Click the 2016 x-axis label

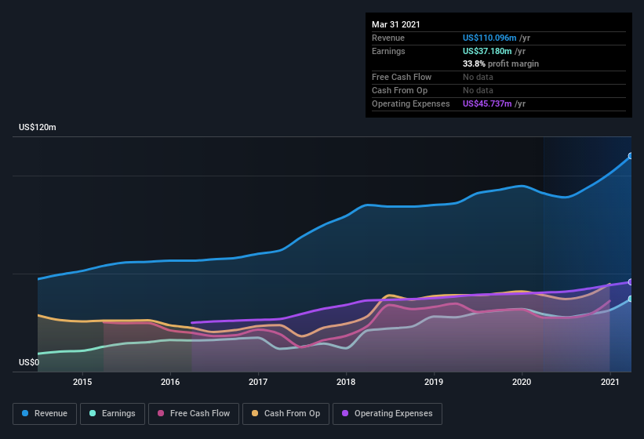170,382
